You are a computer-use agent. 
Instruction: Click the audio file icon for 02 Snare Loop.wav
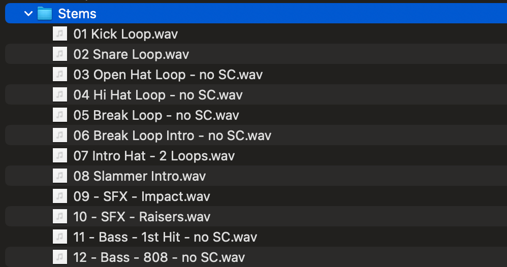60,54
